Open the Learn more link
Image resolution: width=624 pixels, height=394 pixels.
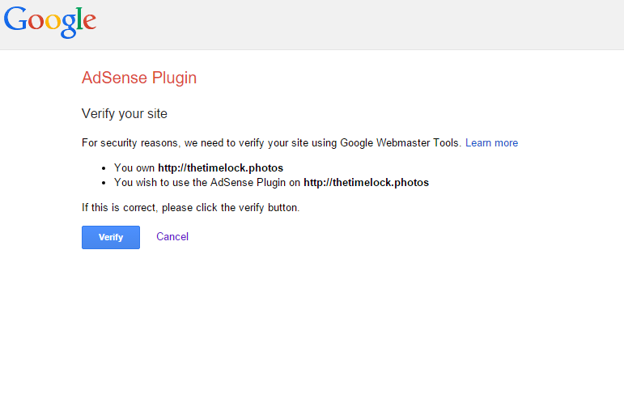click(x=491, y=143)
